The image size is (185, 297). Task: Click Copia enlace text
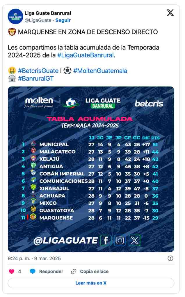(x=94, y=271)
